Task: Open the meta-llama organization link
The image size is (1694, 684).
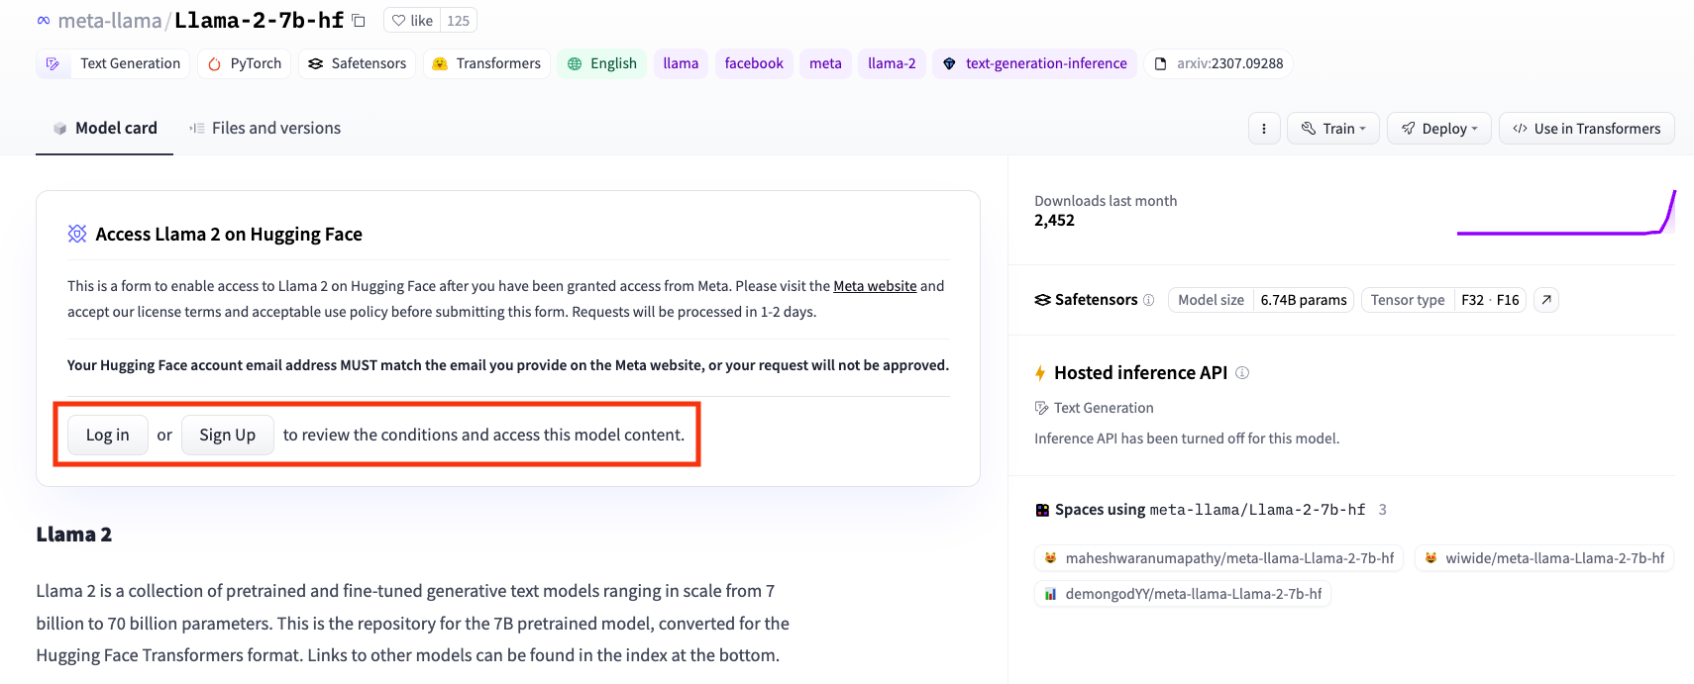Action: (110, 21)
